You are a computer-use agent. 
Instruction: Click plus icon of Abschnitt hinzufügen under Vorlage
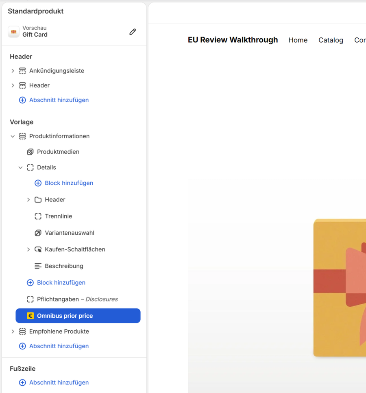(x=22, y=346)
